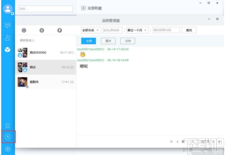Open settings gear in sidebar
Image resolution: width=225 pixels, height=155 pixels.
coord(8,149)
